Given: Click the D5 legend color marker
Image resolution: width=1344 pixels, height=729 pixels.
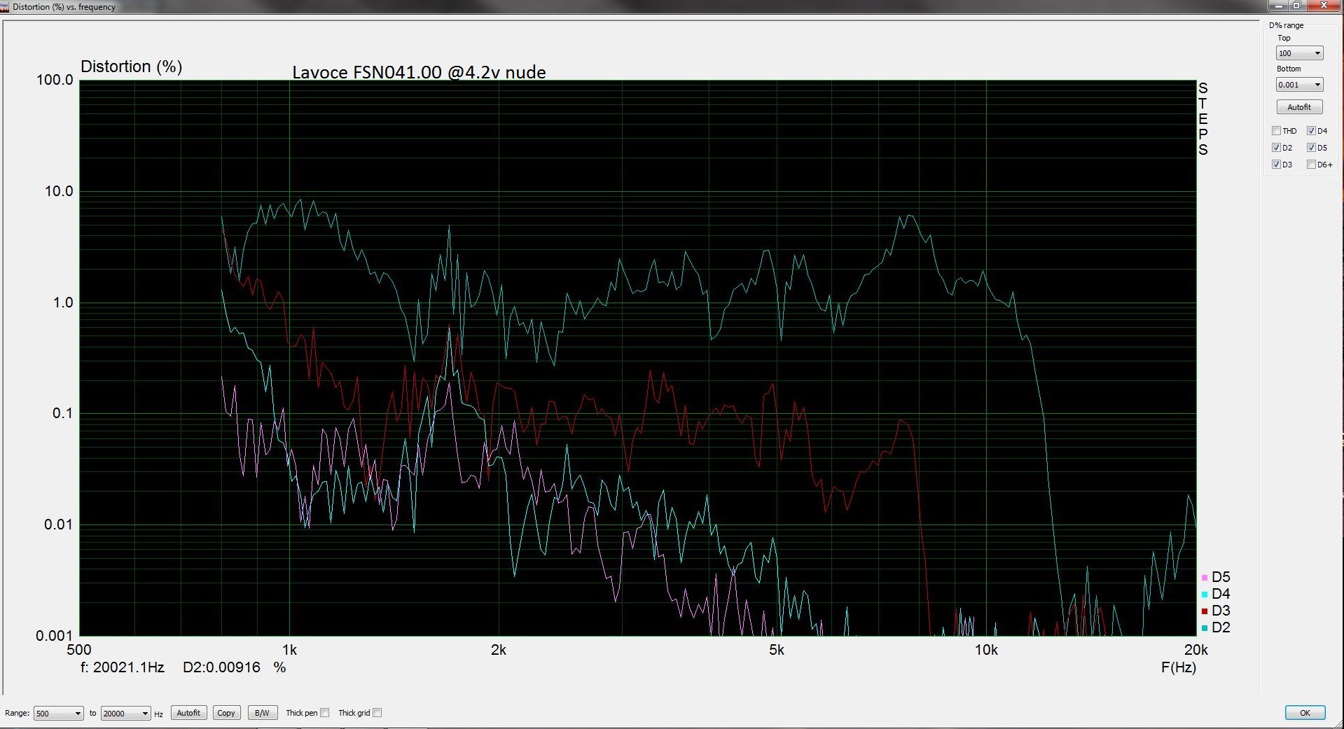Looking at the screenshot, I should point(1204,578).
